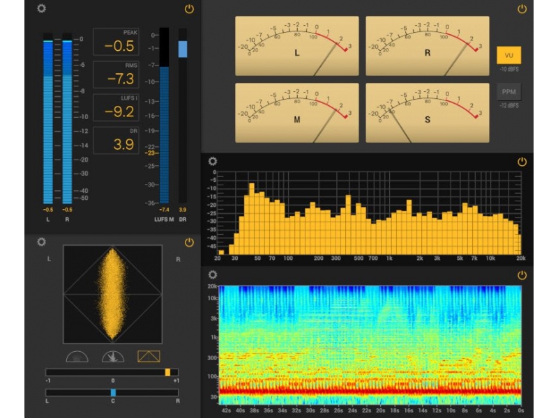Open spectrogram settings gear
Viewport: 558px width, 418px height.
click(213, 274)
